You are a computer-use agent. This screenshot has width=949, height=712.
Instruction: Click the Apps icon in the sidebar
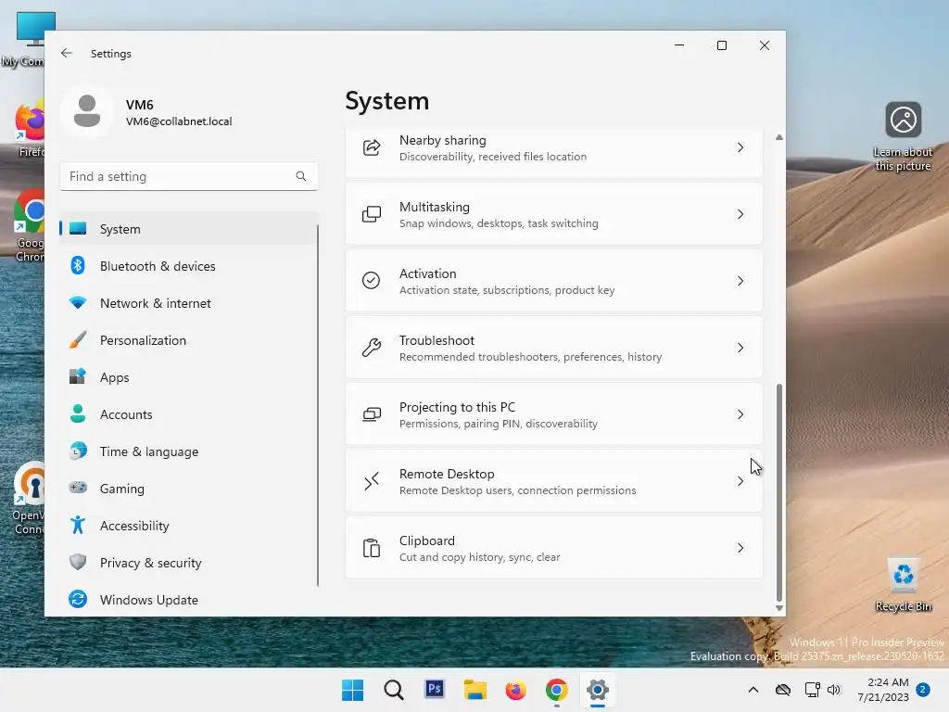pyautogui.click(x=78, y=376)
